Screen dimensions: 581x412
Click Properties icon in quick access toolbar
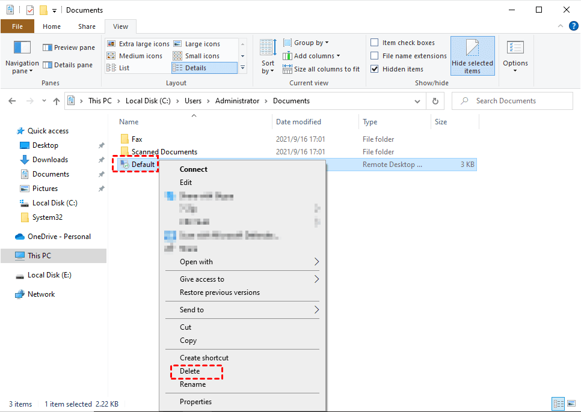click(30, 10)
